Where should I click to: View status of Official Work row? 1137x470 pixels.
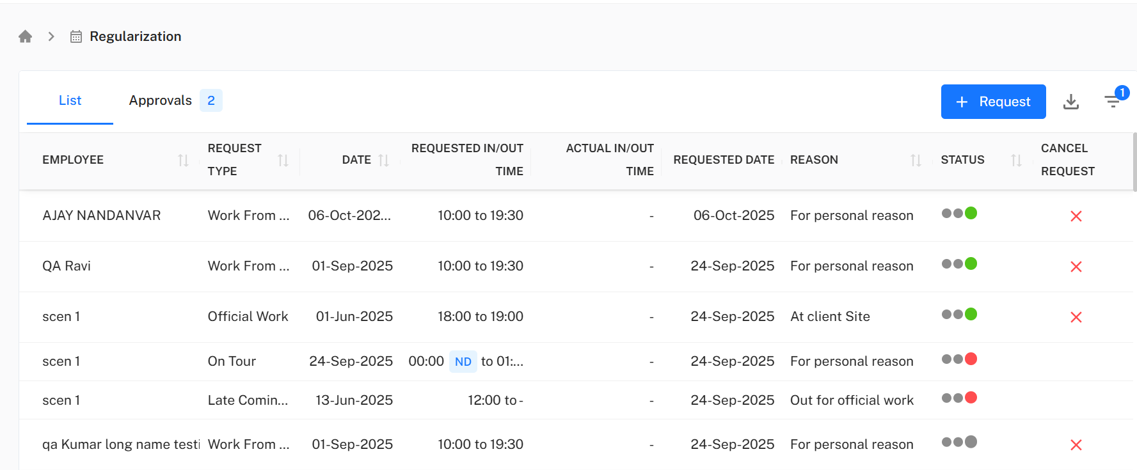[959, 314]
